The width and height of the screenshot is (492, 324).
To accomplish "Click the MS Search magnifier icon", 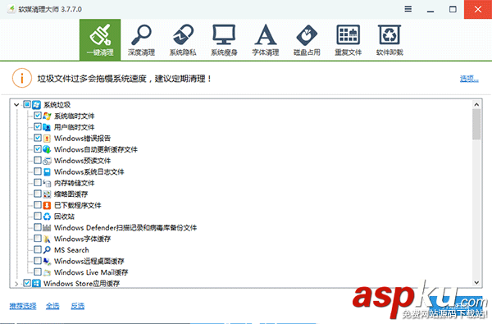I will point(47,250).
